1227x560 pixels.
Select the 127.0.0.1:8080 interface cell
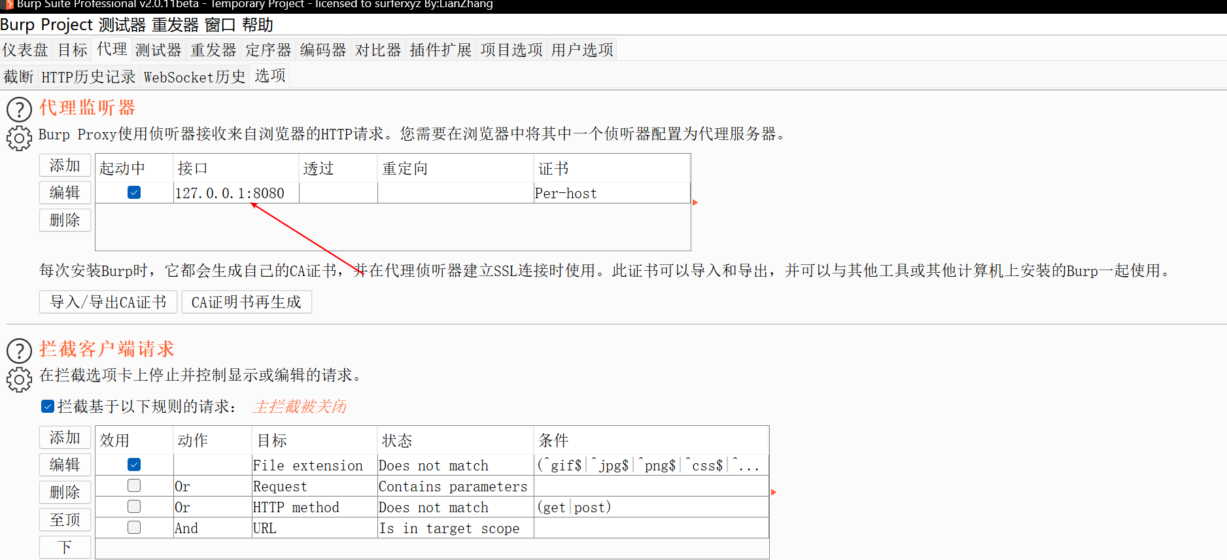[x=236, y=193]
